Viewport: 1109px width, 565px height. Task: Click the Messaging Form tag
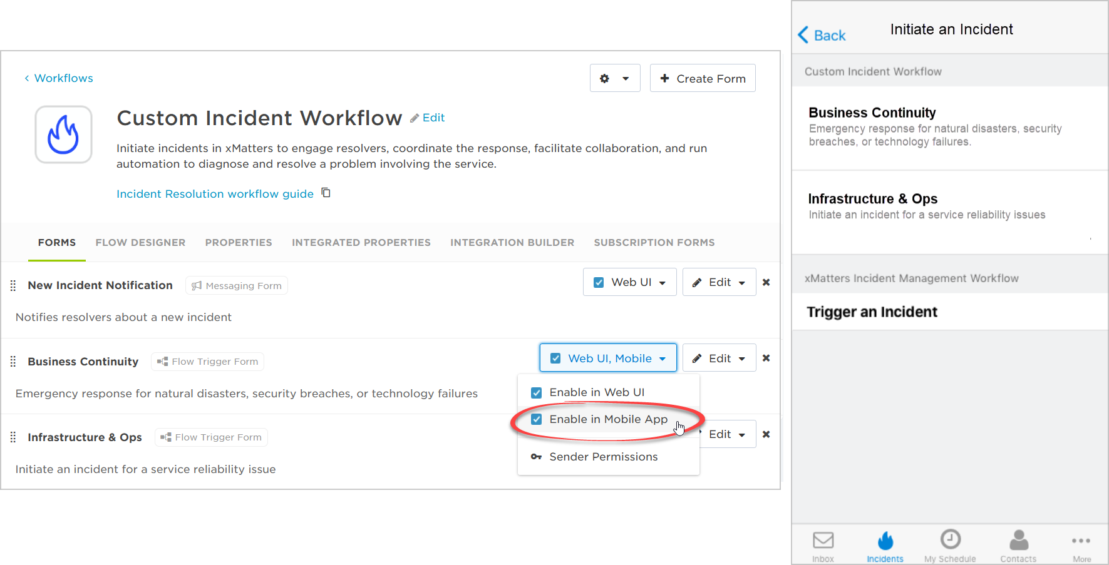pyautogui.click(x=237, y=285)
